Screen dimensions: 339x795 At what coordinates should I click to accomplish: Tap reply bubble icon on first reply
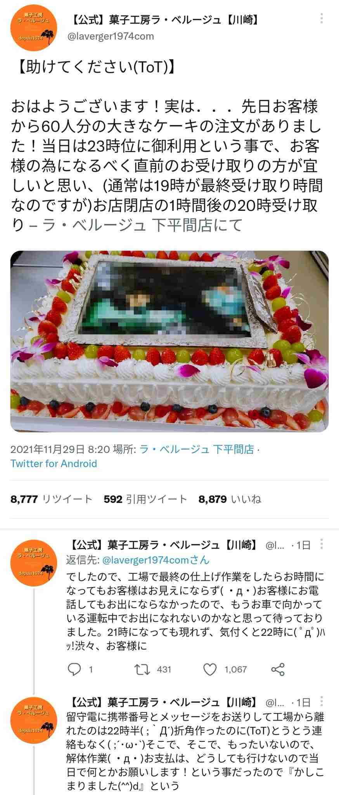[x=74, y=669]
